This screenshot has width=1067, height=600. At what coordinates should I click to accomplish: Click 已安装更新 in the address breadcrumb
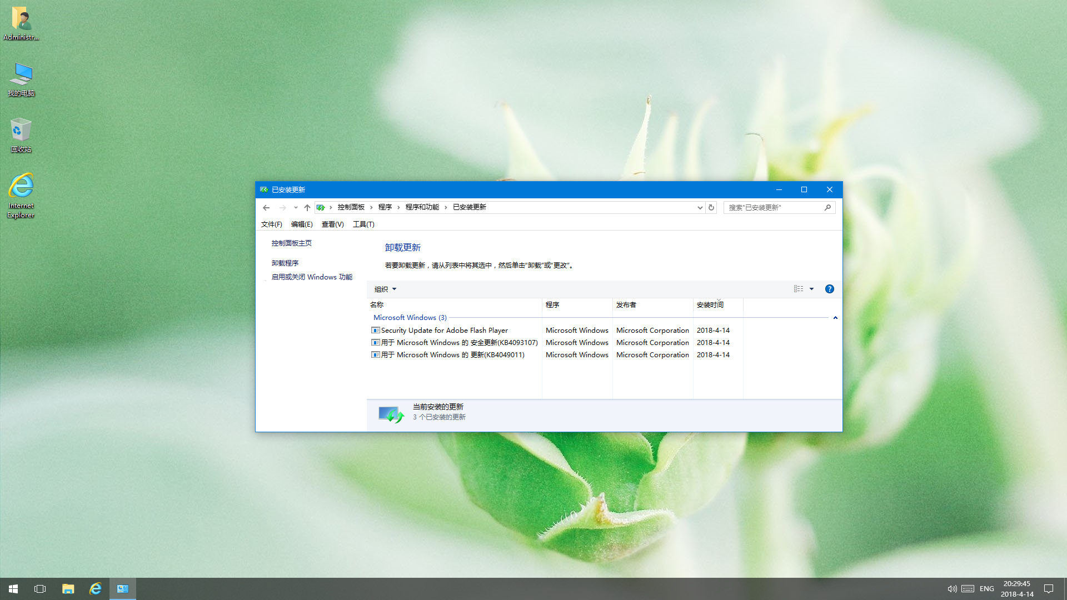[470, 207]
